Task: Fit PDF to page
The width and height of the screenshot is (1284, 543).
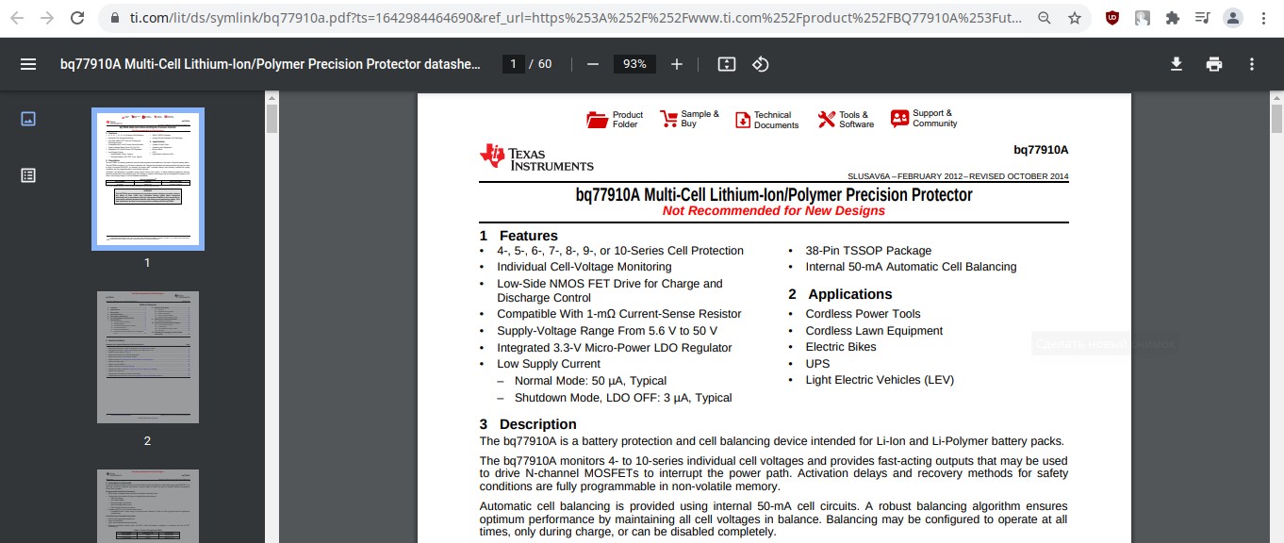Action: pyautogui.click(x=726, y=64)
